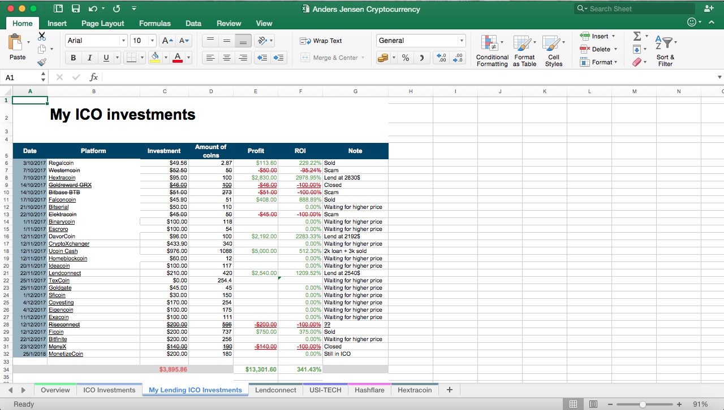
Task: Click the MonetizeCoin platform link
Action: coord(66,354)
